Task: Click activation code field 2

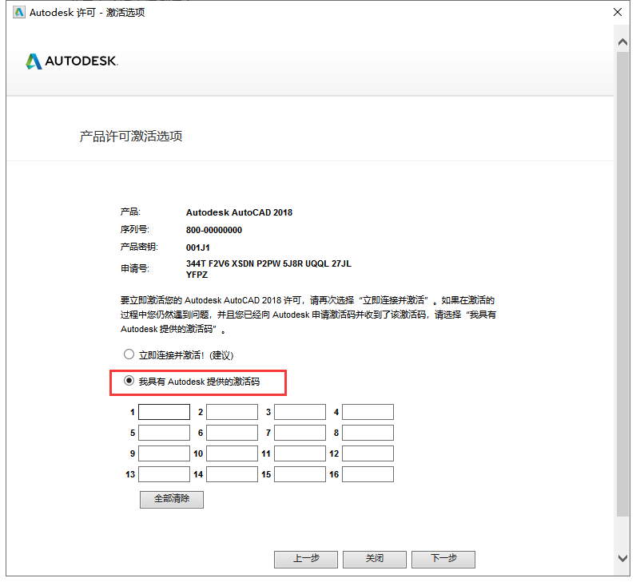Action: 232,412
